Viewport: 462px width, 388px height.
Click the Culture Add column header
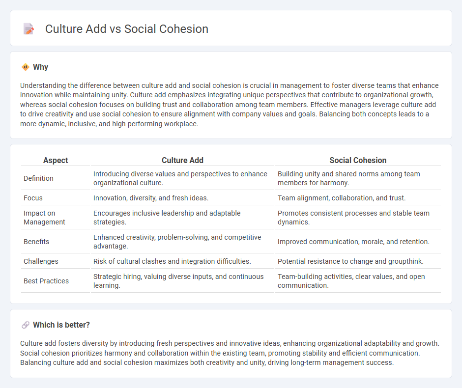point(182,160)
